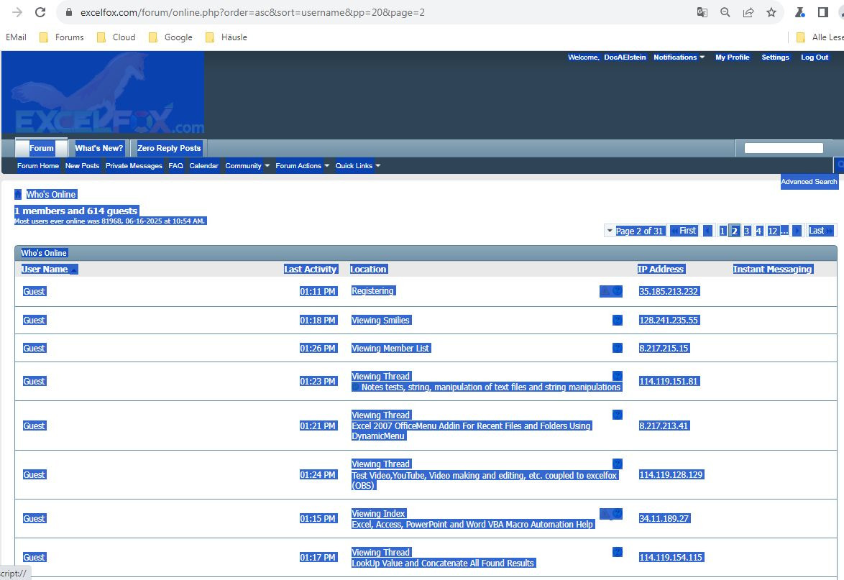The height and width of the screenshot is (580, 844).
Task: Open the forum Calendar
Action: point(204,166)
